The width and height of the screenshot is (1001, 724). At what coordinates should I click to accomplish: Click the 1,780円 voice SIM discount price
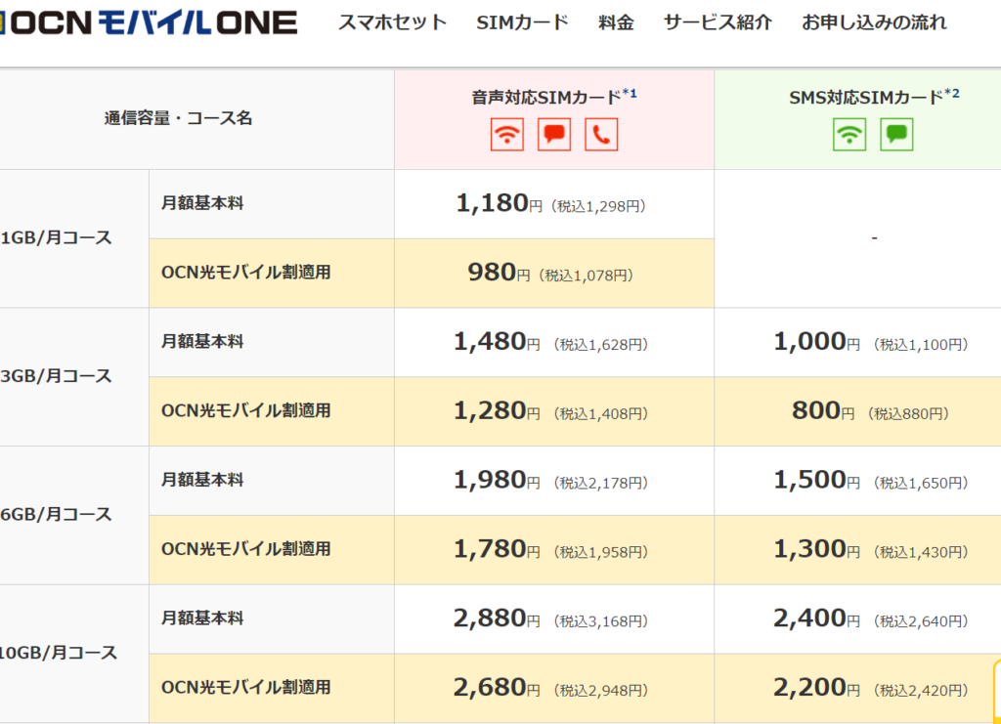551,550
